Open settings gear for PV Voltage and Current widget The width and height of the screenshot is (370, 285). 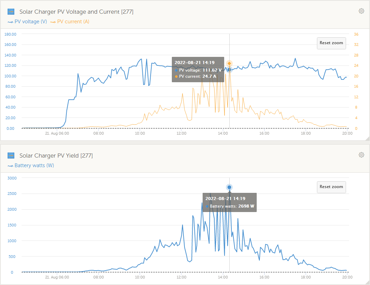coord(361,11)
